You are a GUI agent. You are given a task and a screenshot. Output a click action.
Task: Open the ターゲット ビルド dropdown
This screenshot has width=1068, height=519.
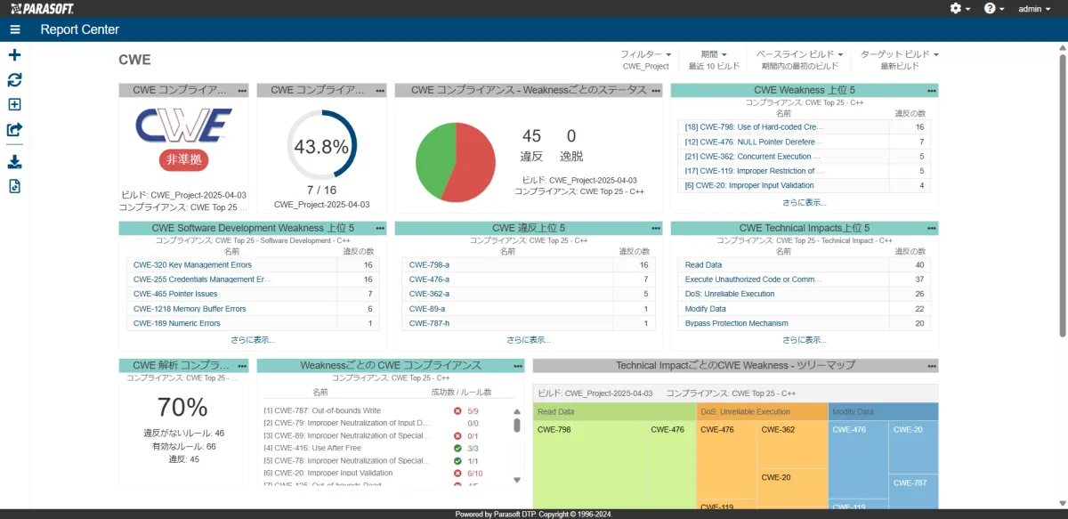pos(899,54)
